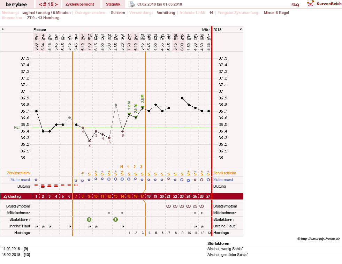Click the temperature point on 3rd February
342x264 pixels.
(36, 111)
